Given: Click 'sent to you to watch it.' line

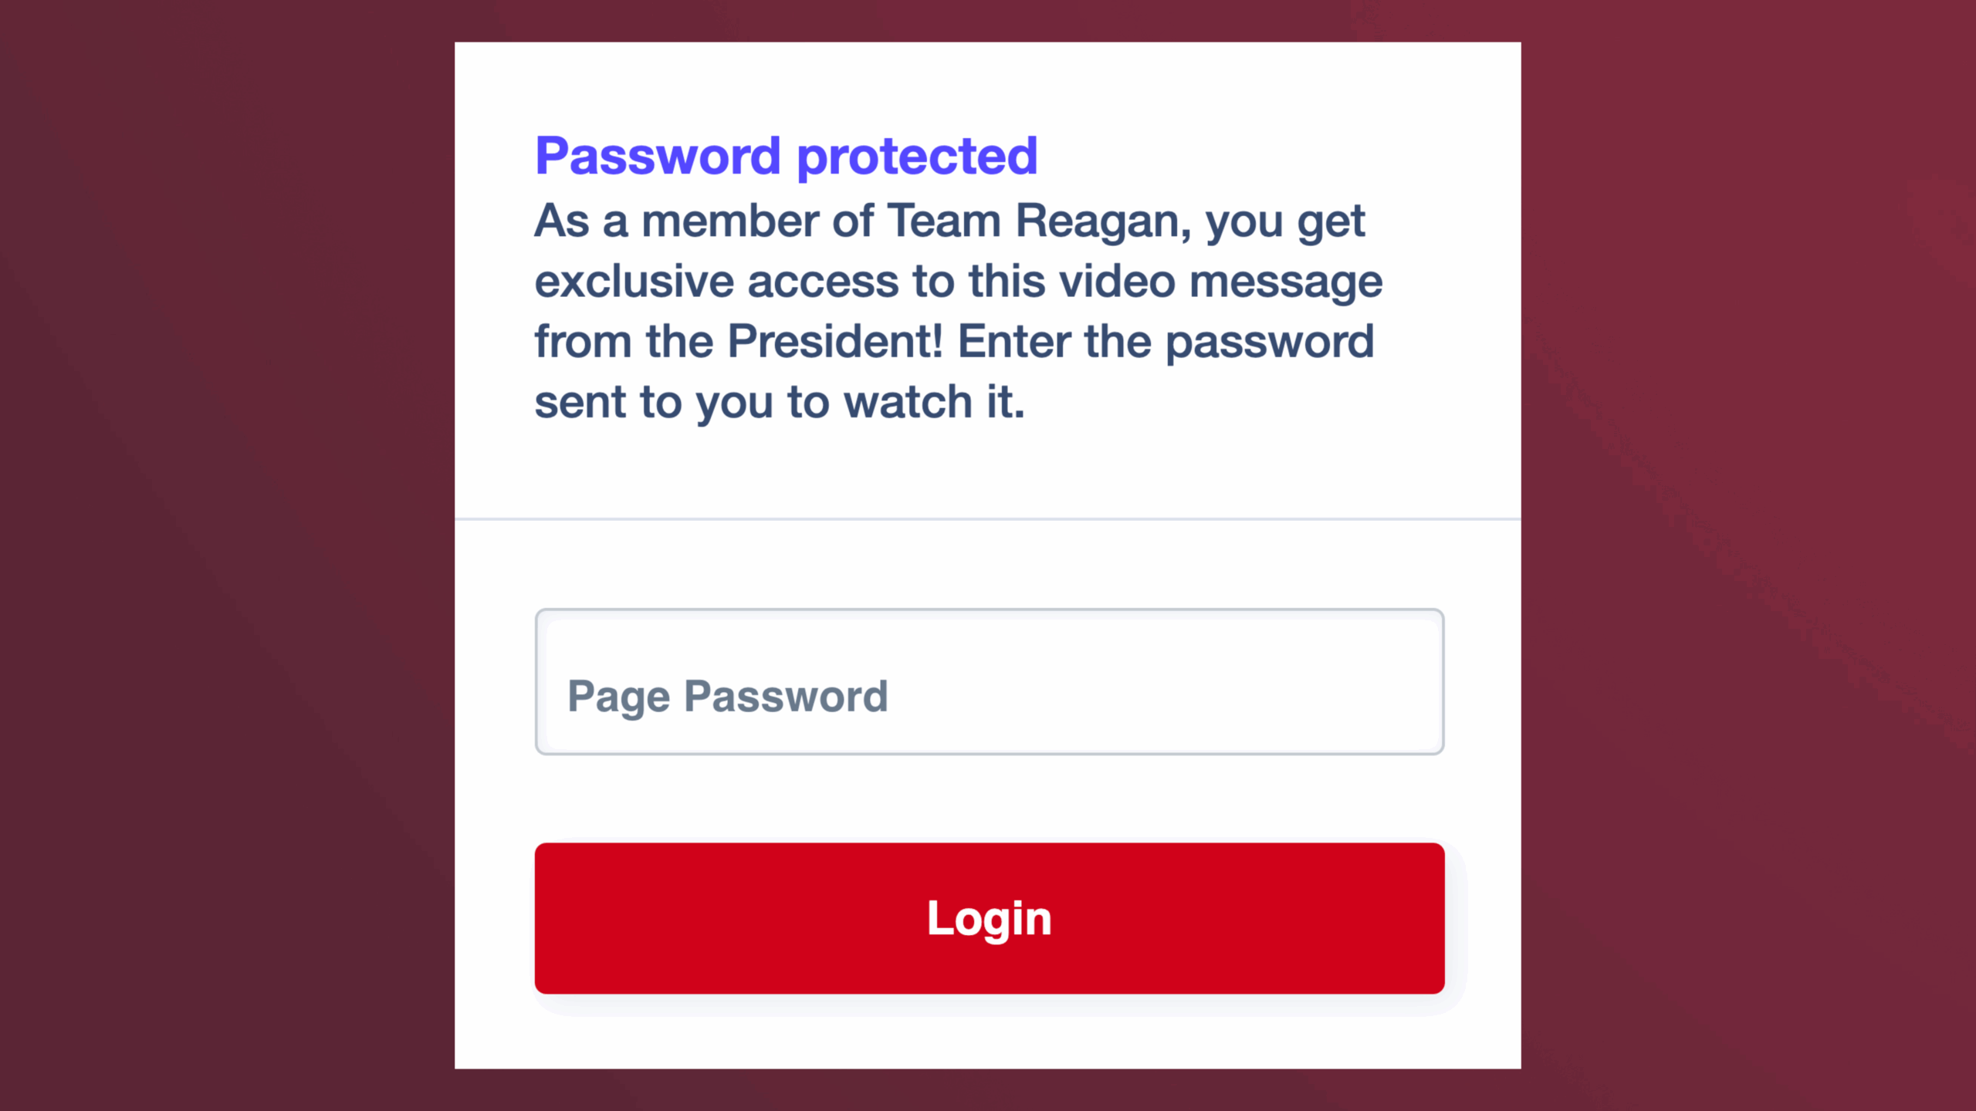Looking at the screenshot, I should 780,402.
